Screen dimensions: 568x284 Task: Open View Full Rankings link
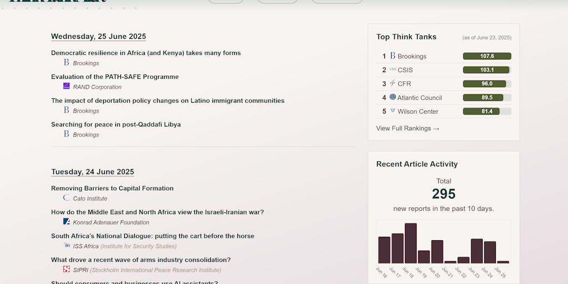click(x=408, y=128)
